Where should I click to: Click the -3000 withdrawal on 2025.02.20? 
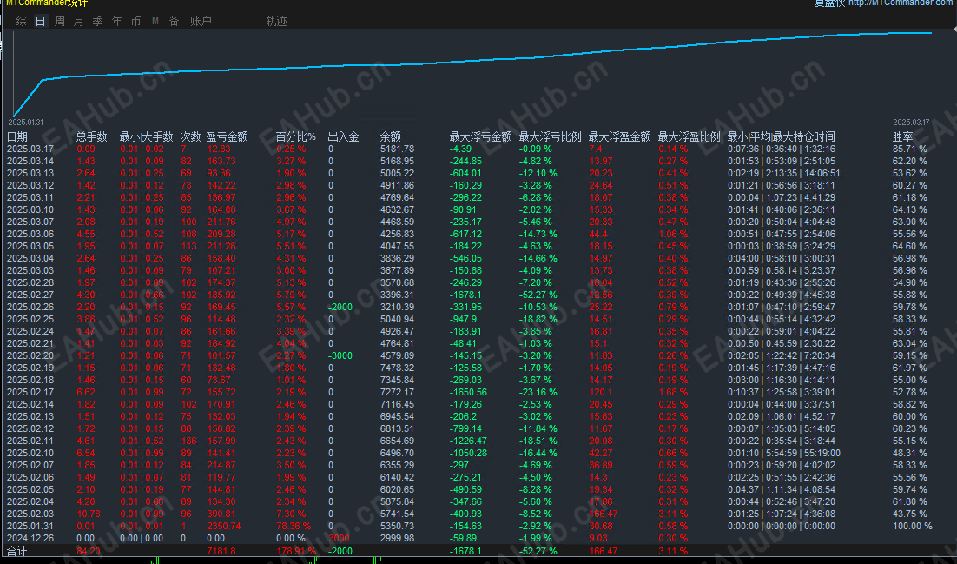pyautogui.click(x=340, y=355)
